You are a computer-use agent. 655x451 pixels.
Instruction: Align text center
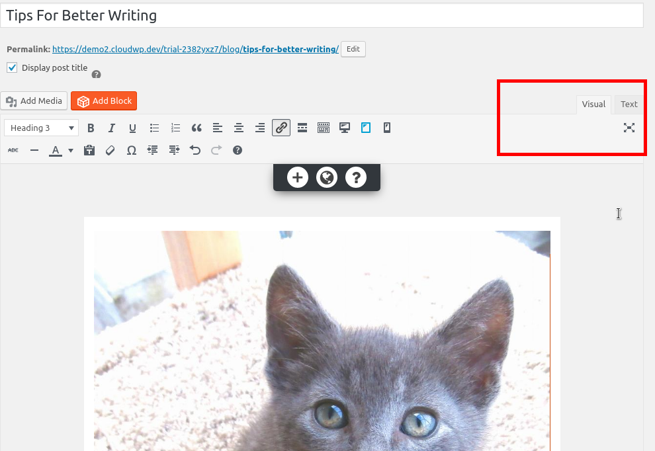(x=239, y=128)
